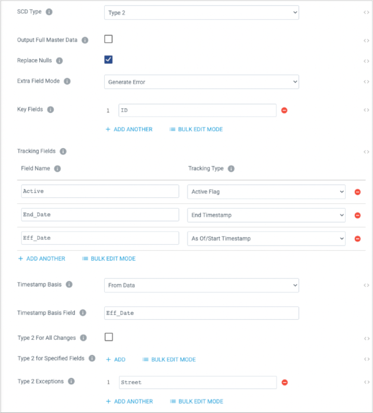Image resolution: width=373 pixels, height=413 pixels.
Task: Click the info icon beside SCD Type
Action: pyautogui.click(x=49, y=12)
